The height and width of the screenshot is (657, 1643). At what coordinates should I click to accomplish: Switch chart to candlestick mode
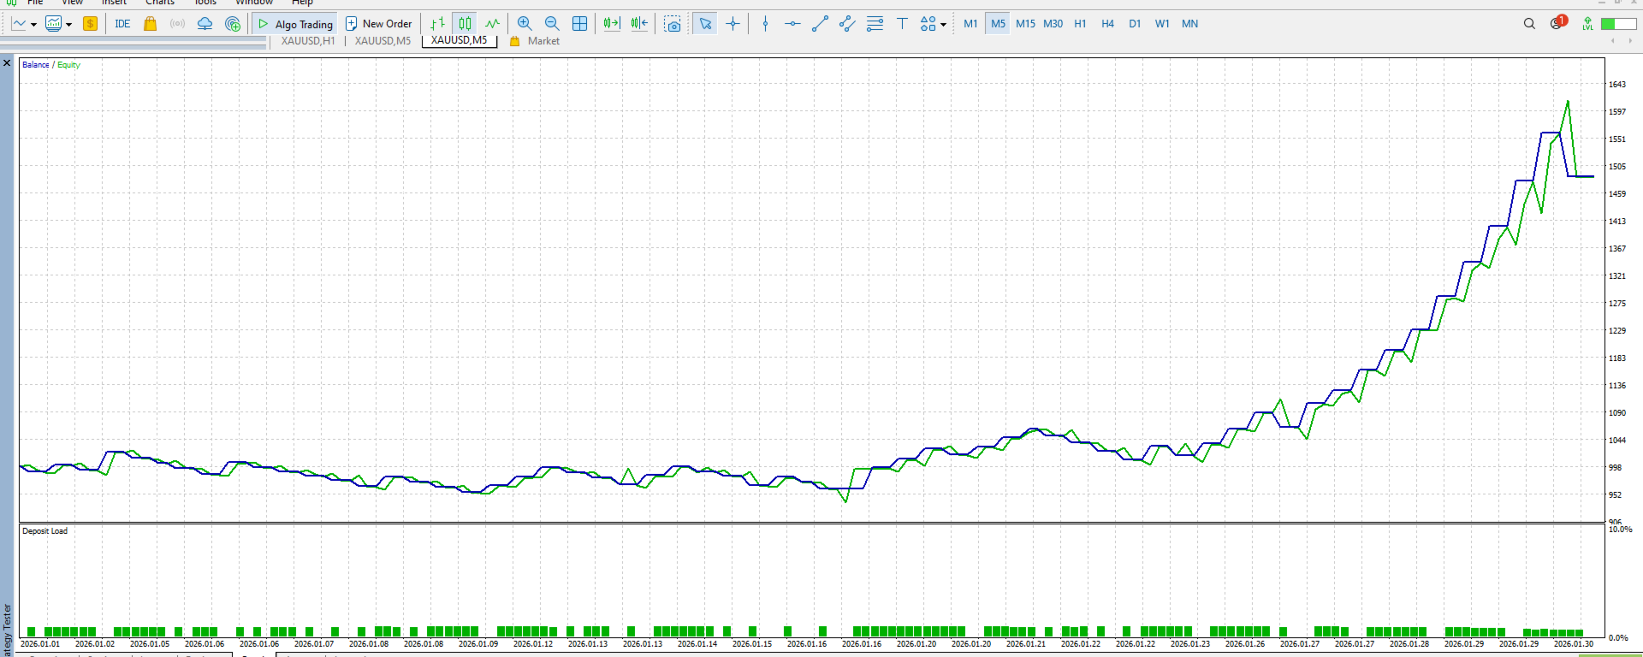click(465, 24)
